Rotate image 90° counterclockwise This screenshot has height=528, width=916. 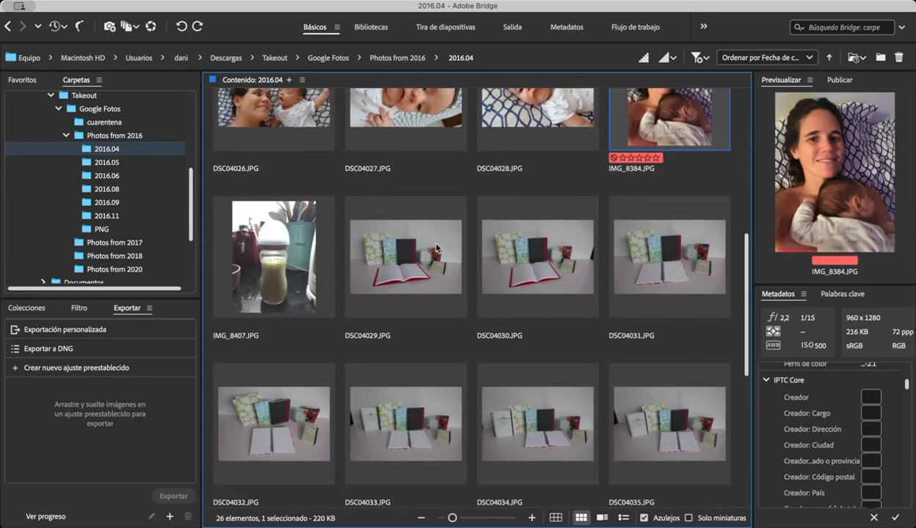pos(181,26)
